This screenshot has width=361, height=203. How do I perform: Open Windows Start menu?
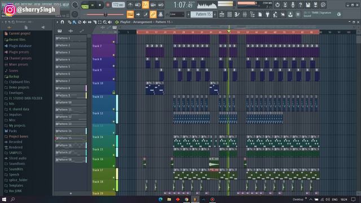pos(4,199)
